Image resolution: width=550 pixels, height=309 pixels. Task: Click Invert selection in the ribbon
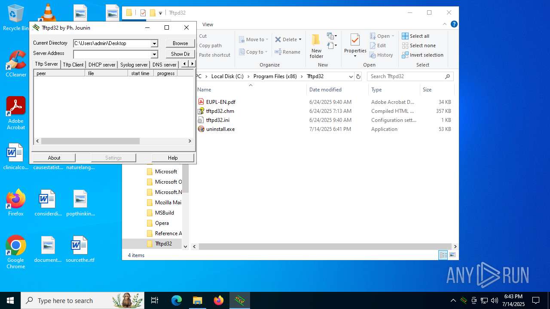(x=422, y=55)
